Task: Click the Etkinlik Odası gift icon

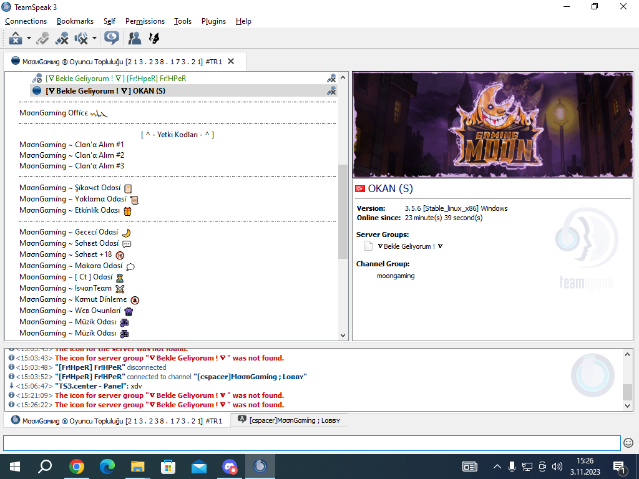Action: (x=127, y=211)
